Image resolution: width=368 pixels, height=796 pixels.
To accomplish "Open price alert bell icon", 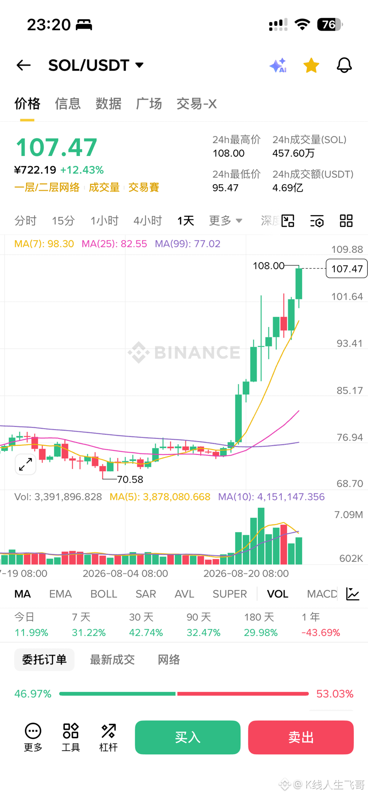I will tap(344, 65).
